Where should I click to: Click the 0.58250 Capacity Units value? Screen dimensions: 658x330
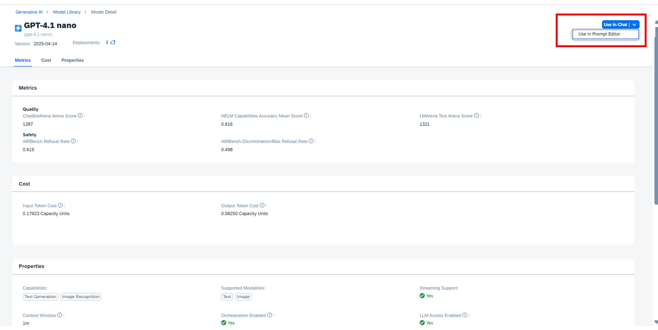(x=244, y=214)
